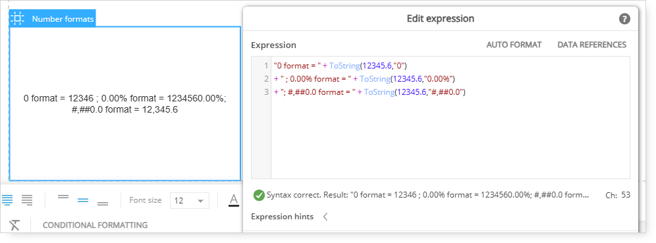Click the truncated syntax result text

click(428, 195)
